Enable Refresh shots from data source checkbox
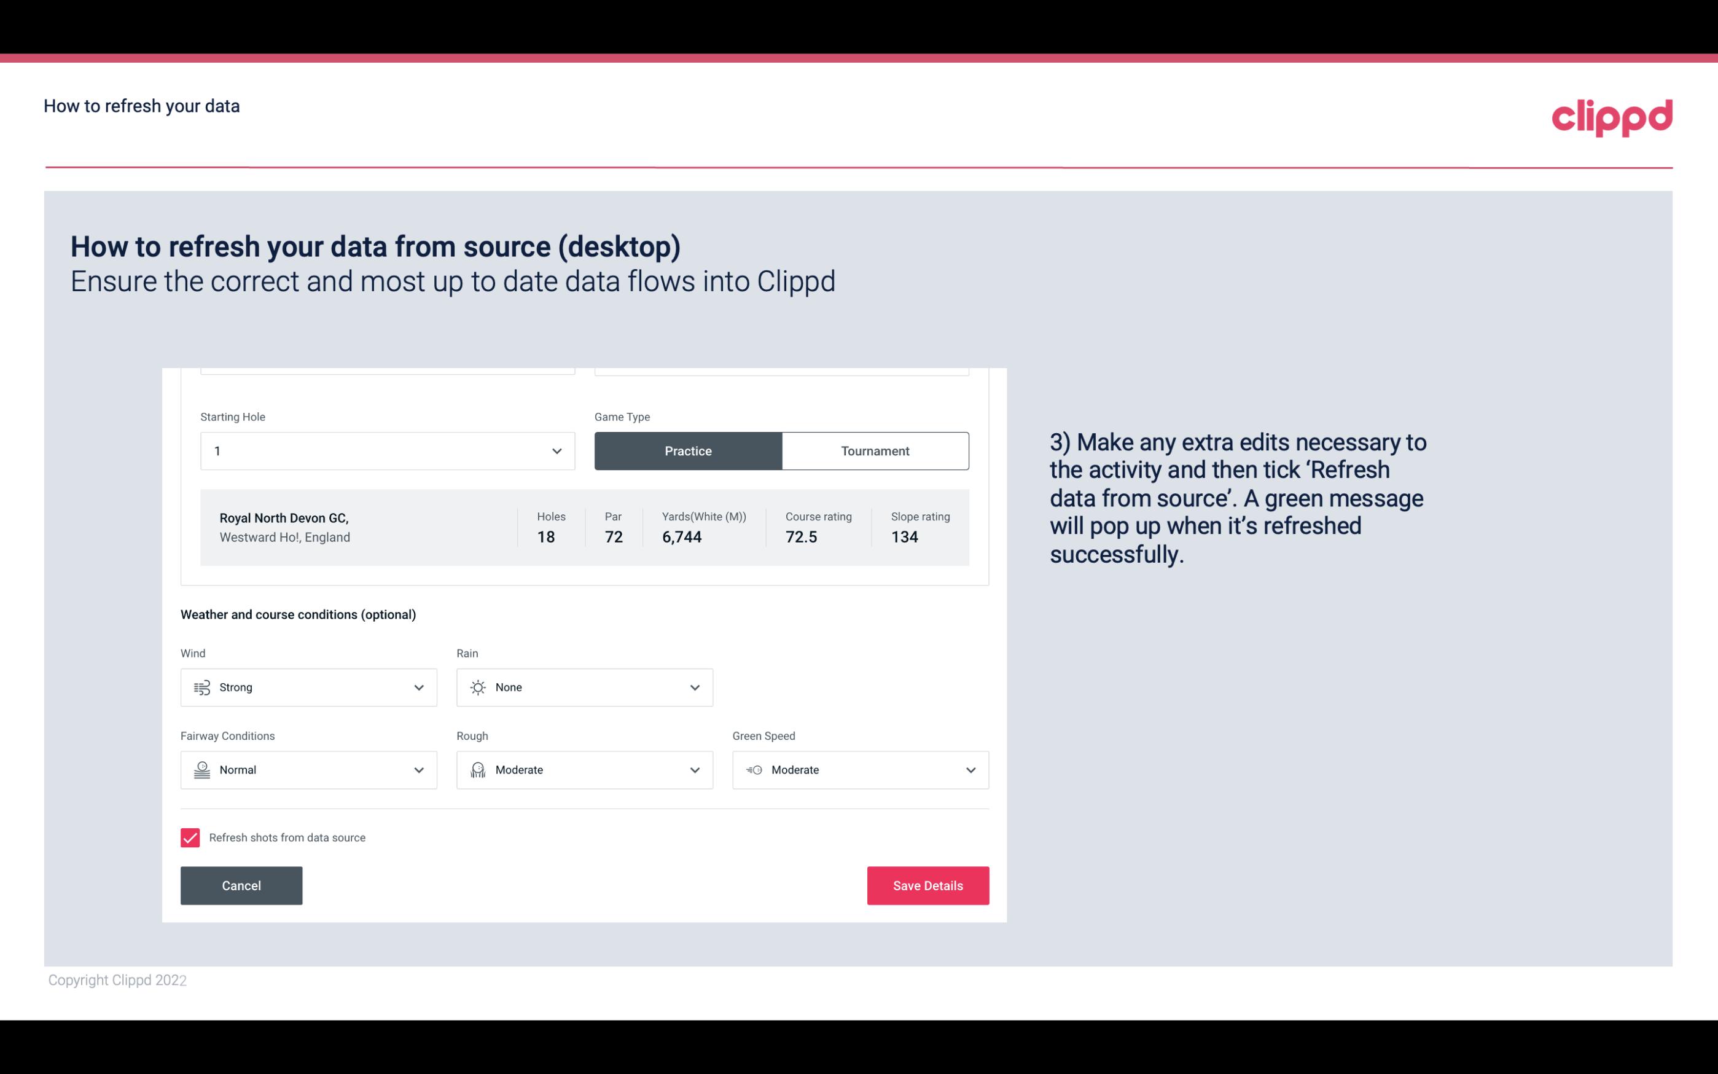The width and height of the screenshot is (1718, 1074). pyautogui.click(x=189, y=837)
